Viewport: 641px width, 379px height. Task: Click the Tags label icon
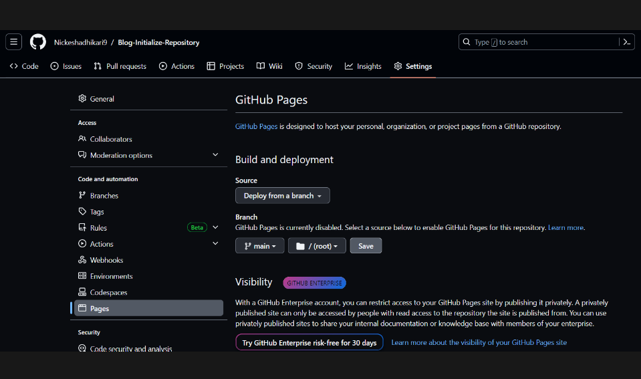[82, 211]
